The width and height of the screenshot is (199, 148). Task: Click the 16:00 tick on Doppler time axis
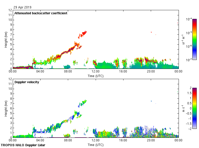coord(123,141)
